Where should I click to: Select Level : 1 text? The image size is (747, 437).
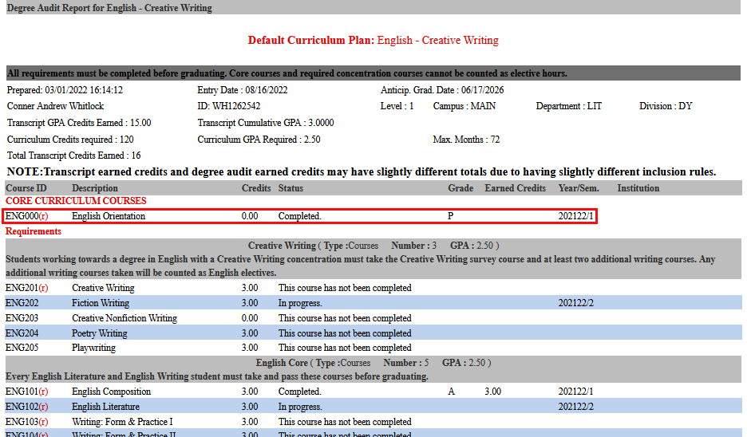[397, 106]
